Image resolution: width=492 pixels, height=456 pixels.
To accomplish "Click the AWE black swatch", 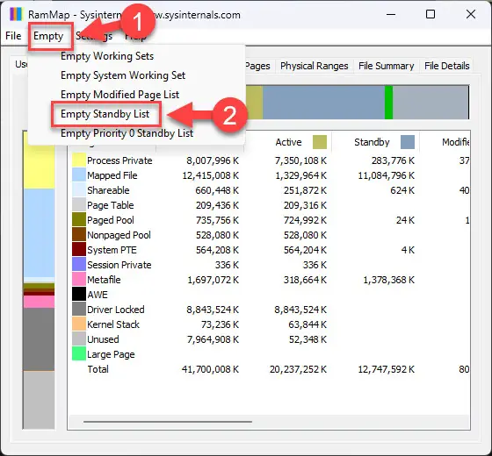I will pyautogui.click(x=79, y=295).
